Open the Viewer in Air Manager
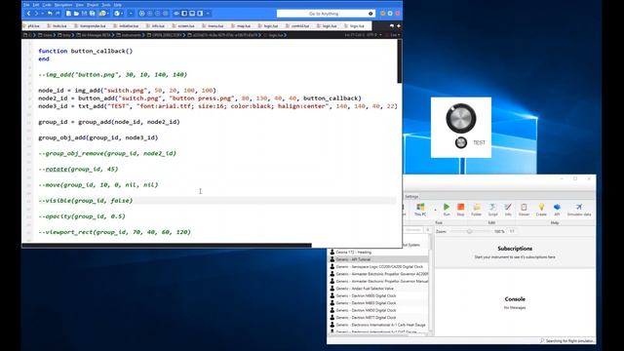Screen dimensions: 624x351 click(x=524, y=209)
